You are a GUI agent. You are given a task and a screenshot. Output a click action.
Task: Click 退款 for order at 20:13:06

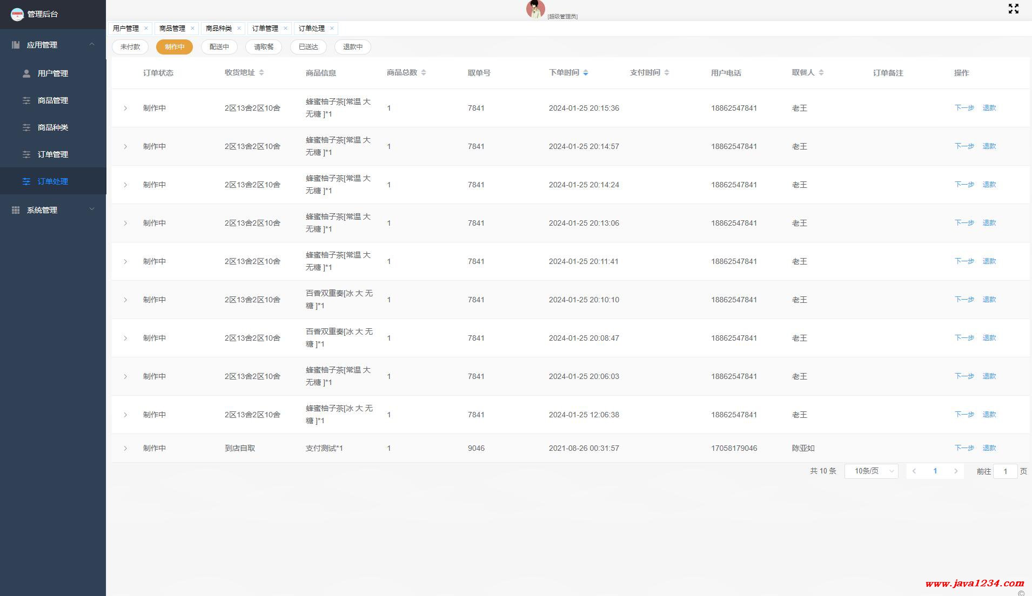coord(989,223)
